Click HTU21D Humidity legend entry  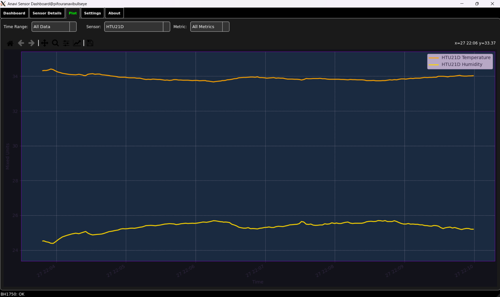[462, 64]
